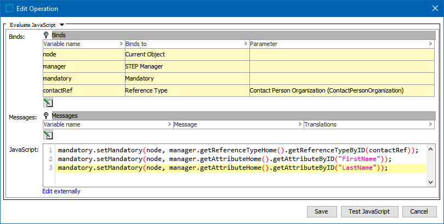Expand the Binds Variable name column arrow
Viewport: 444px width, 224px height.
121,44
